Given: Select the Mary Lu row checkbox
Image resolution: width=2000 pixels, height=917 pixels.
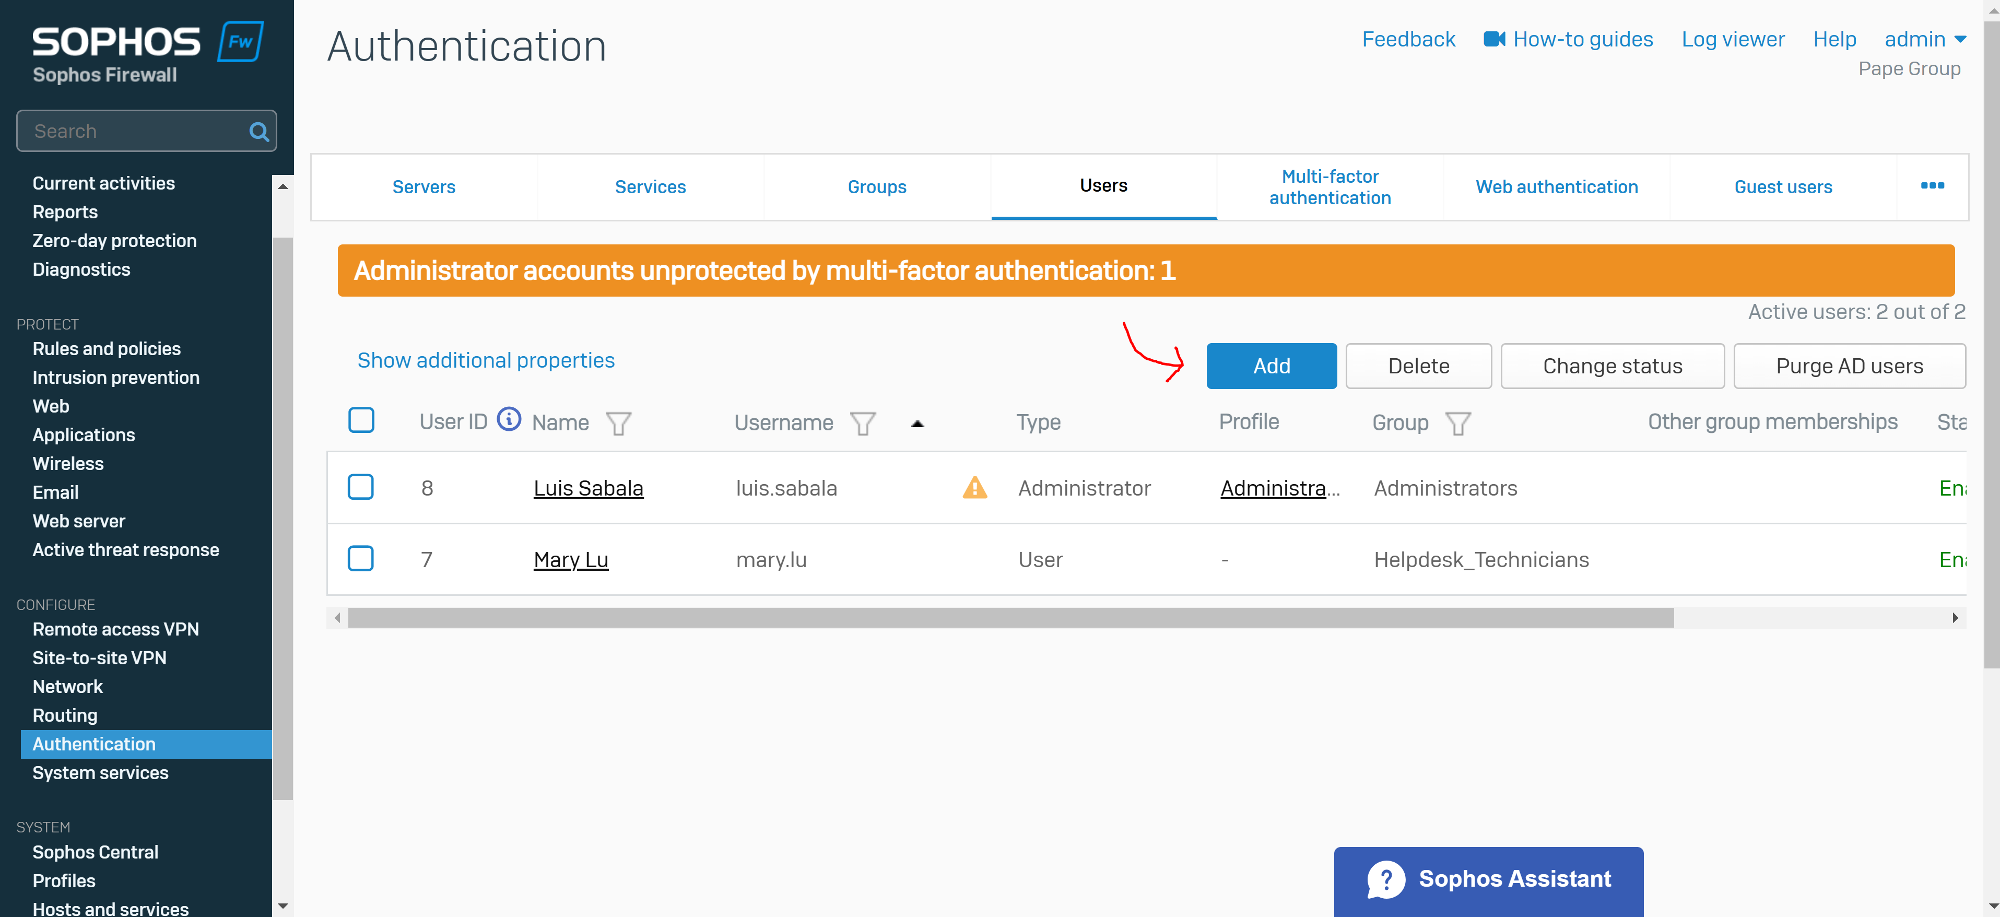Looking at the screenshot, I should point(360,558).
